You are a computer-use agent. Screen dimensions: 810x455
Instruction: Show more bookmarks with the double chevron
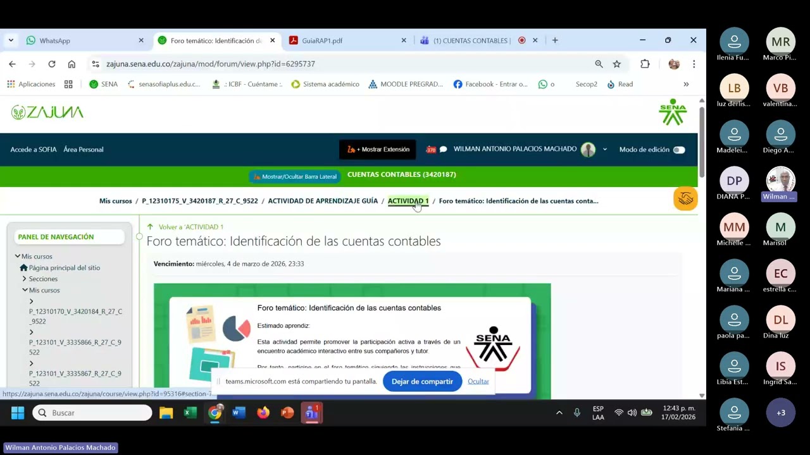click(686, 84)
